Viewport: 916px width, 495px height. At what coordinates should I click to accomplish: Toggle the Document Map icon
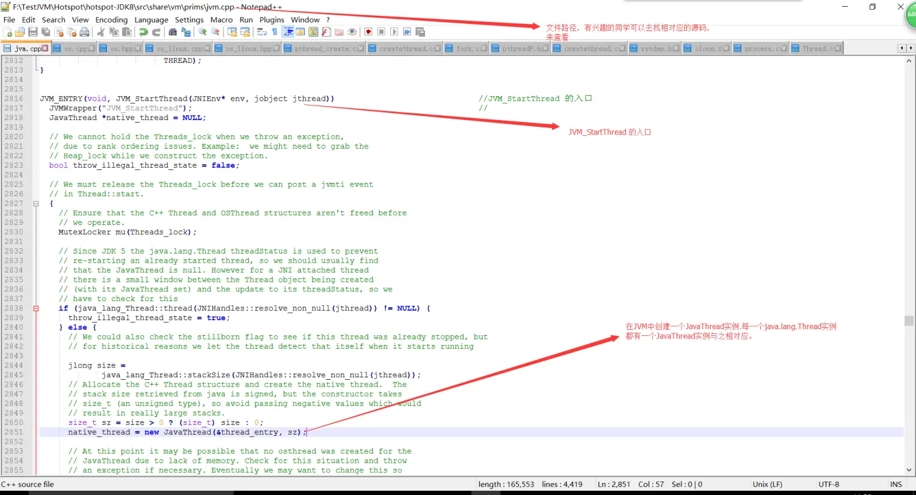pyautogui.click(x=313, y=32)
